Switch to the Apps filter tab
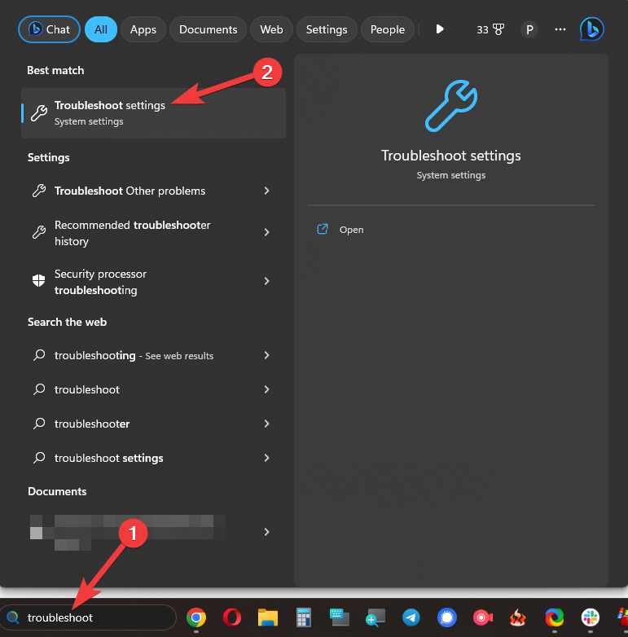This screenshot has width=628, height=637. 143,29
